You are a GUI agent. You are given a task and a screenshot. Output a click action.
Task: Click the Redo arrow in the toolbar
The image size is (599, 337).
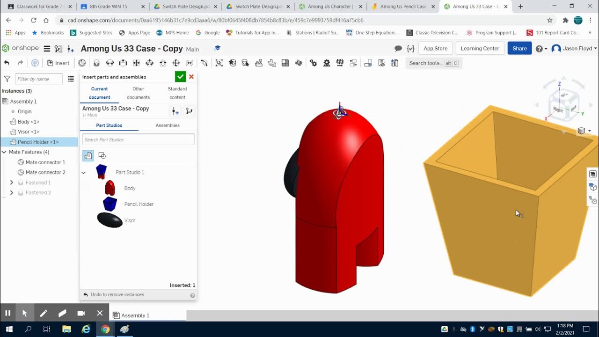(20, 63)
